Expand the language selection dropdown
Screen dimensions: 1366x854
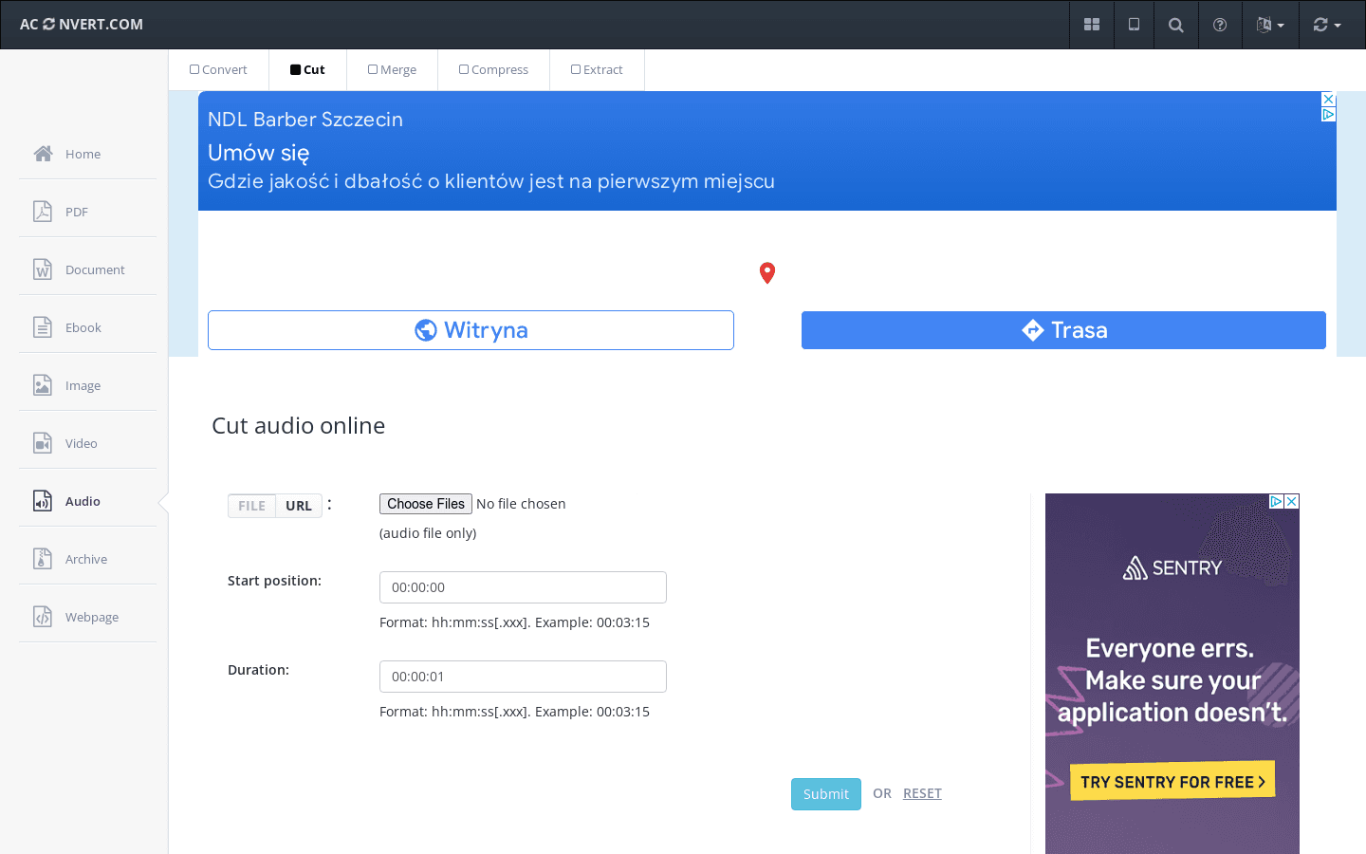tap(1269, 25)
